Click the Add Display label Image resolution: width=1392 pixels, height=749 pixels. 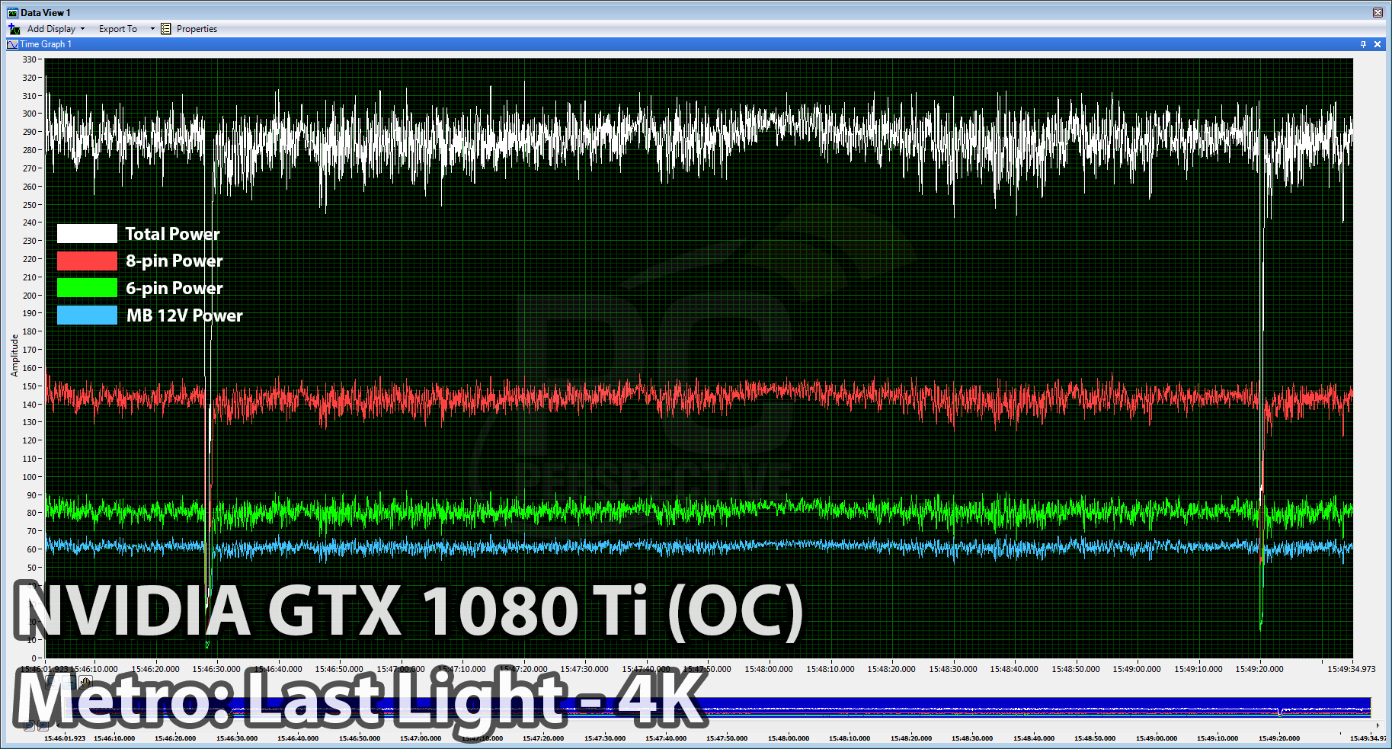(x=51, y=29)
